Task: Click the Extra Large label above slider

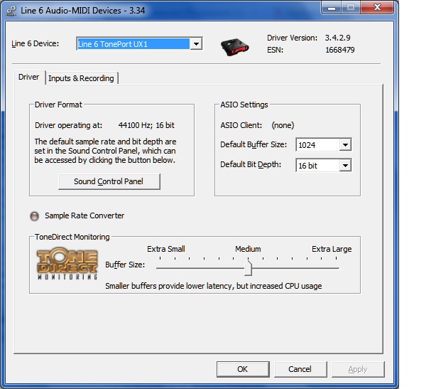Action: click(332, 249)
